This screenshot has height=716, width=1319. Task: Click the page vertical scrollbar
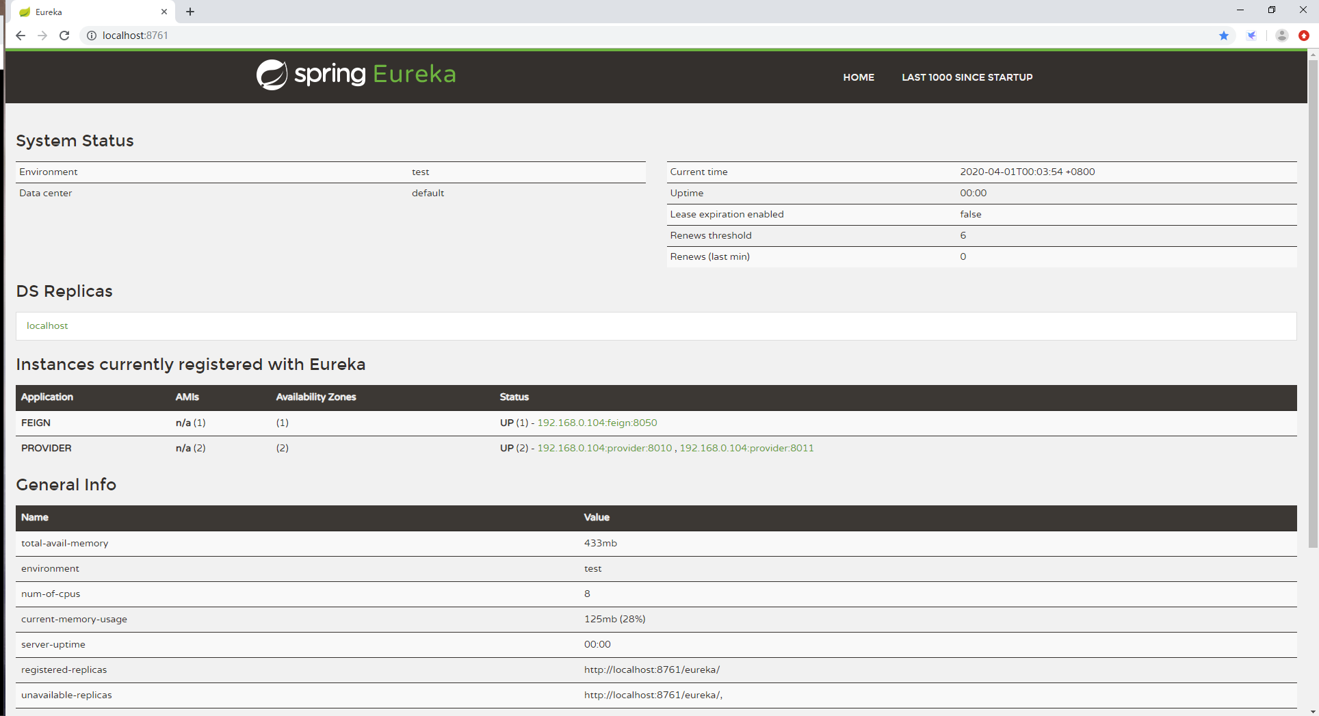coord(1312,304)
